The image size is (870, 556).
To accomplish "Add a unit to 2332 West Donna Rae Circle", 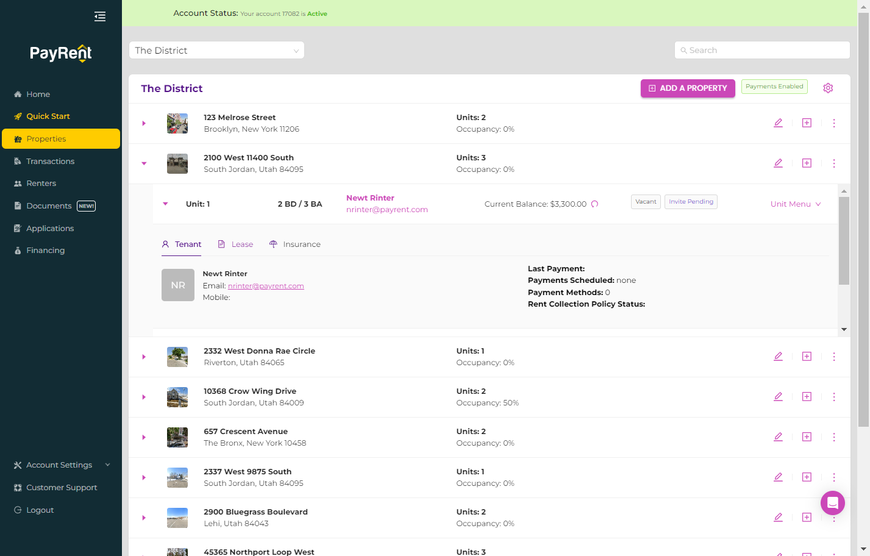I will tap(807, 357).
